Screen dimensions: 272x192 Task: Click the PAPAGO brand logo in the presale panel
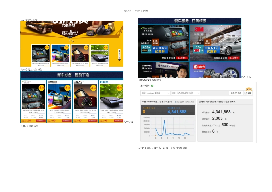[x=53, y=82]
